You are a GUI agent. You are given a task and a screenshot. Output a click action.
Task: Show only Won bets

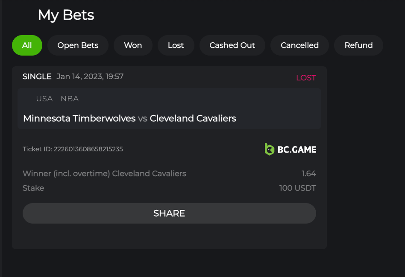[x=133, y=45]
